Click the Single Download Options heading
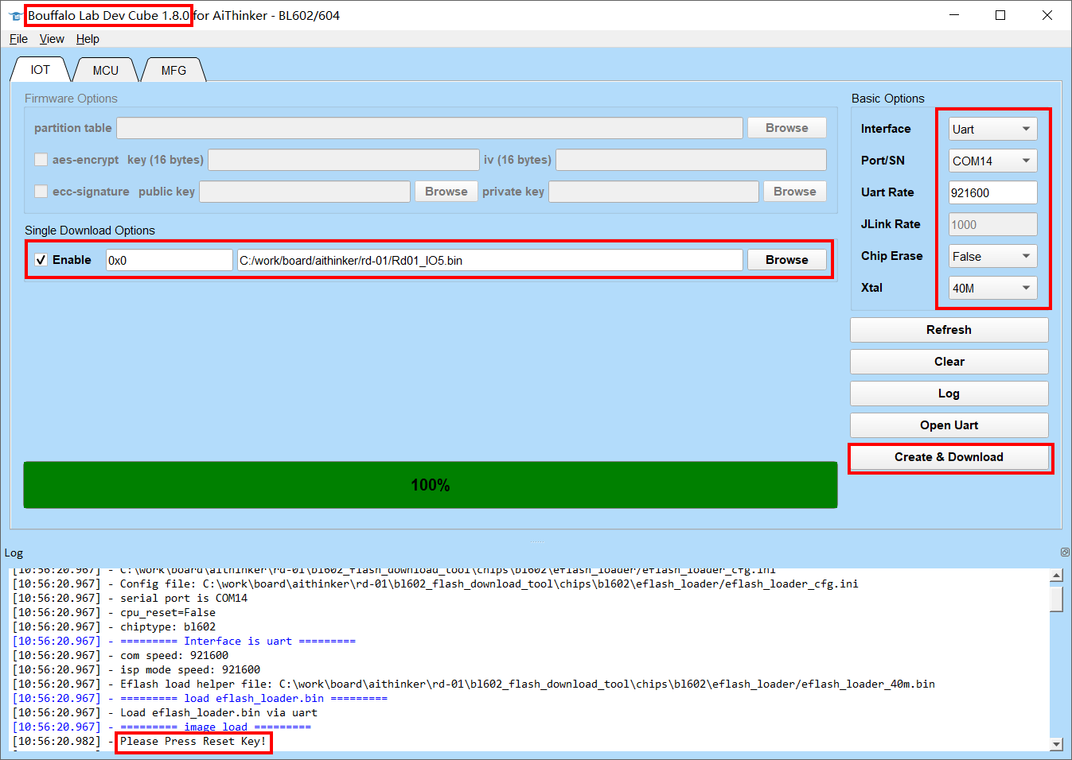 (90, 231)
